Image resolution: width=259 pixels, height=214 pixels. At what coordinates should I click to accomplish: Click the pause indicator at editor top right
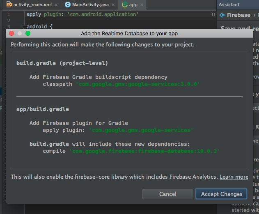pos(213,14)
